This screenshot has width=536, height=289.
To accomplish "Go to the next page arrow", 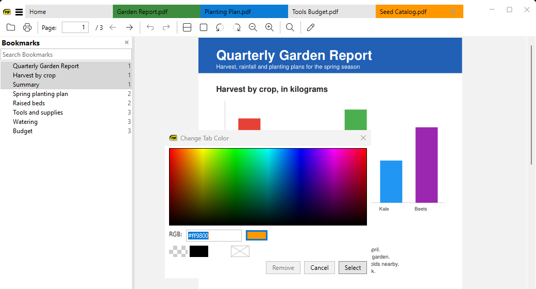I will click(129, 27).
